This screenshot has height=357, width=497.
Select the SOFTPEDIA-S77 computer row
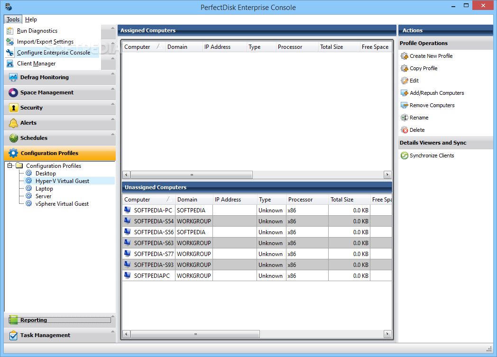point(257,254)
